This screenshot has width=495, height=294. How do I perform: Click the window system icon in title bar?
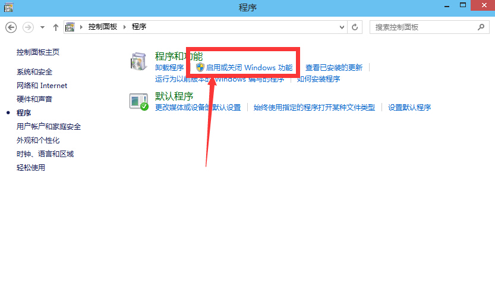[x=8, y=7]
